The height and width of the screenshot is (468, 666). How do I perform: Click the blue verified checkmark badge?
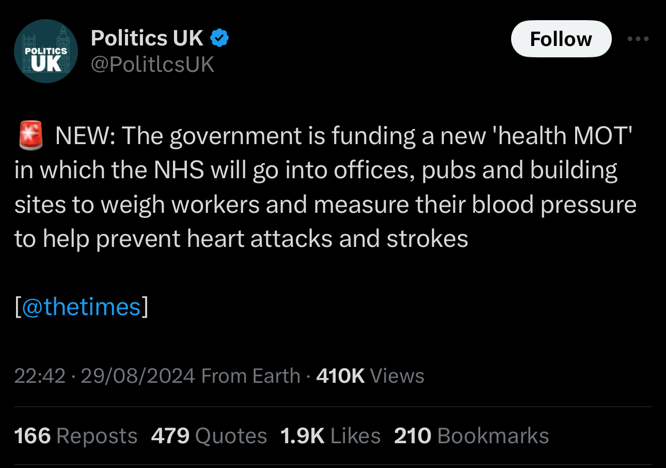(220, 38)
